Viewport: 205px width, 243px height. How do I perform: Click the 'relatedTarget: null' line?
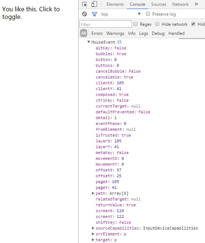click(x=118, y=199)
